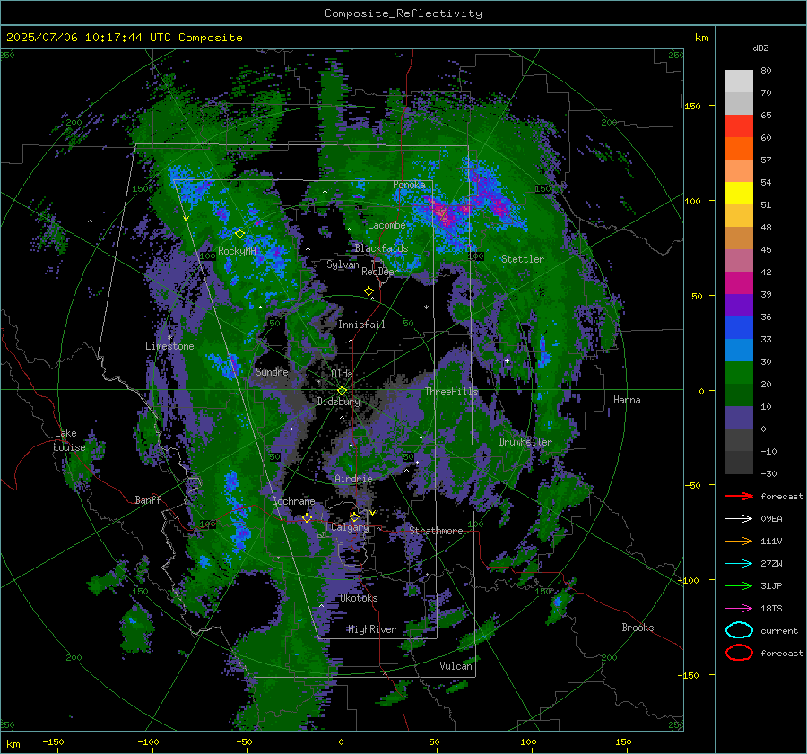The width and height of the screenshot is (807, 754).
Task: Click the Limestone location label
Action: pos(169,346)
